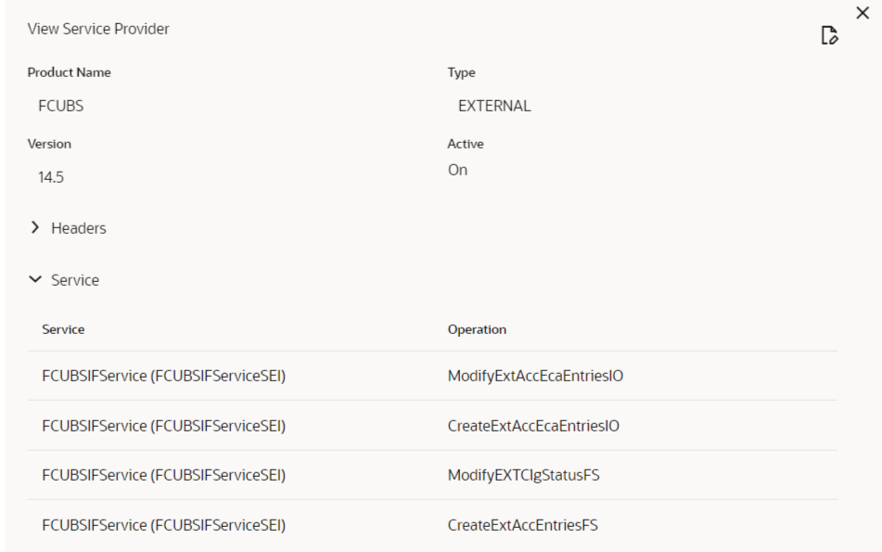Click the second FCUBSIFService service cell
The image size is (882, 552).
coord(163,426)
